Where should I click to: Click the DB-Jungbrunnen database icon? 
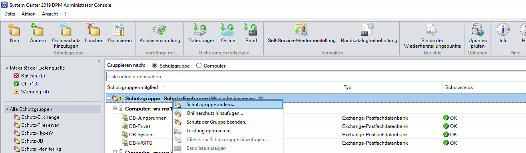(x=125, y=118)
